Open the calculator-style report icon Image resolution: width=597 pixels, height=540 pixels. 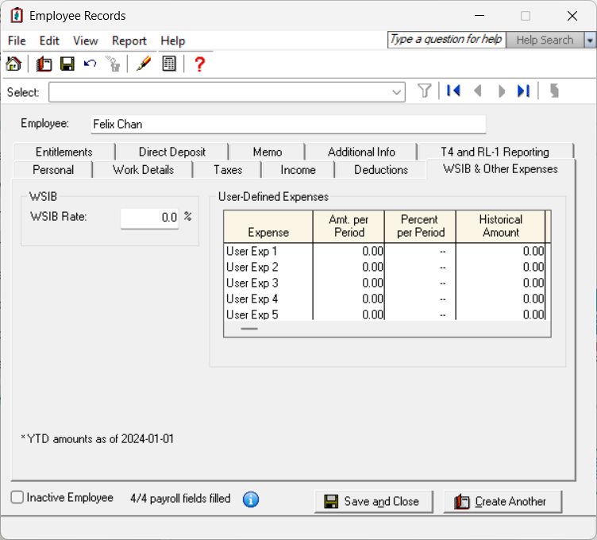pyautogui.click(x=168, y=64)
